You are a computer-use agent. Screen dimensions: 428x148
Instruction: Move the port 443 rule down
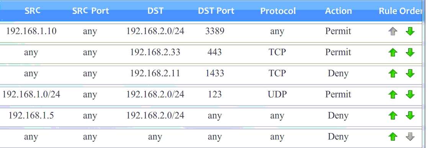[410, 53]
